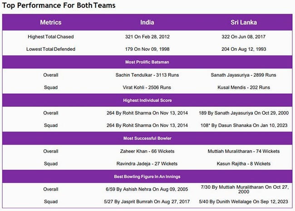Screen dimensions: 295x211
Task: Click the 'Top Performance For Both Teams' title
Action: click(59, 5)
